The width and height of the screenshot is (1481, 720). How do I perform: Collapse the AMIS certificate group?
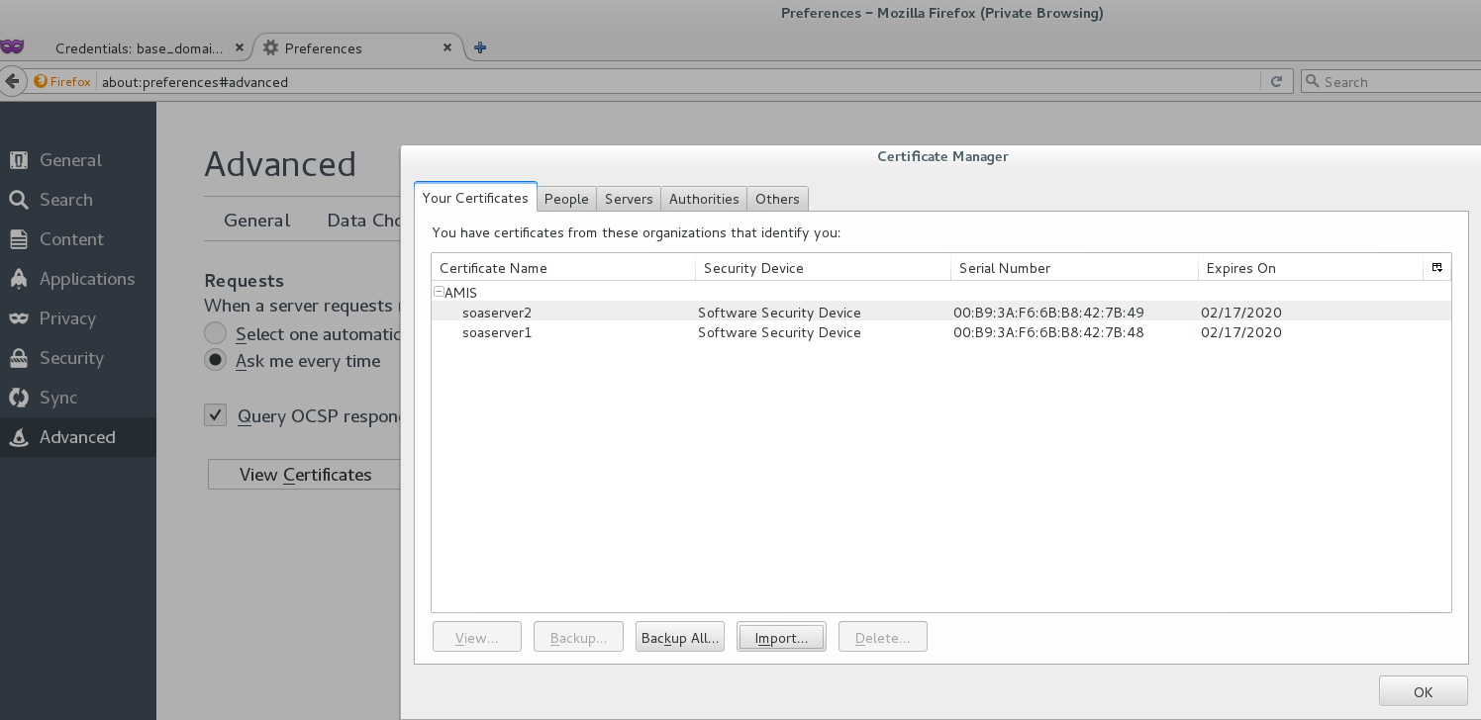coord(438,292)
